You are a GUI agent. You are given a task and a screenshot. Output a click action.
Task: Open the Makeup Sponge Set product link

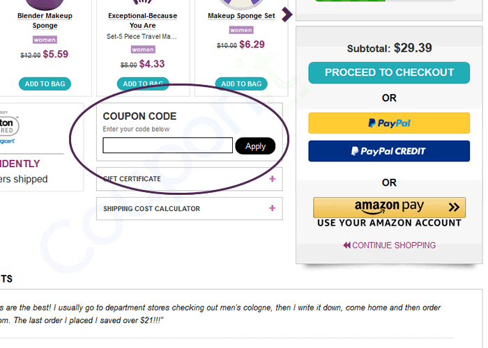tap(241, 16)
